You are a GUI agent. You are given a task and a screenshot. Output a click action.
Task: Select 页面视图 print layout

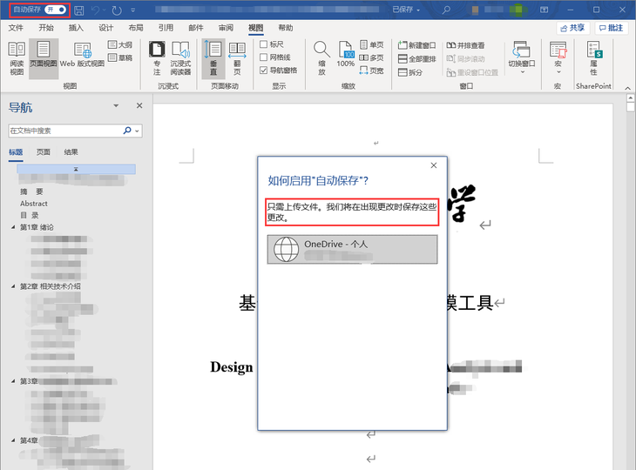click(44, 59)
